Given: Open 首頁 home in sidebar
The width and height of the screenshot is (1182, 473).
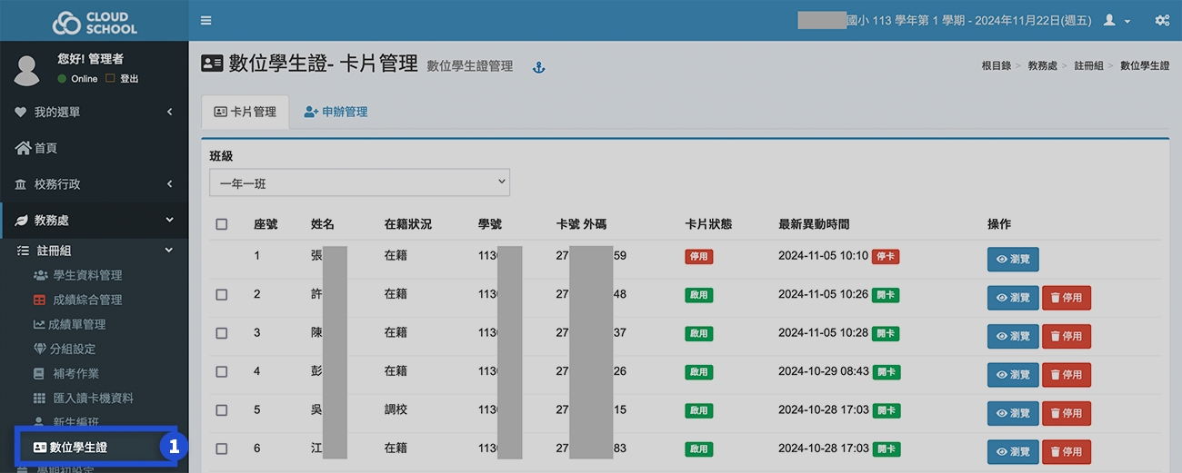Looking at the screenshot, I should (x=45, y=148).
